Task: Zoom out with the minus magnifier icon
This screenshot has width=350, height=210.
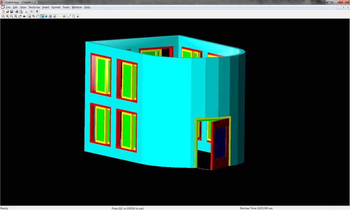Action: [11, 16]
